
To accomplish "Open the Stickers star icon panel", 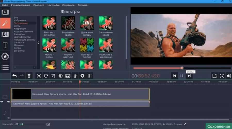I will pyautogui.click(x=5, y=57).
